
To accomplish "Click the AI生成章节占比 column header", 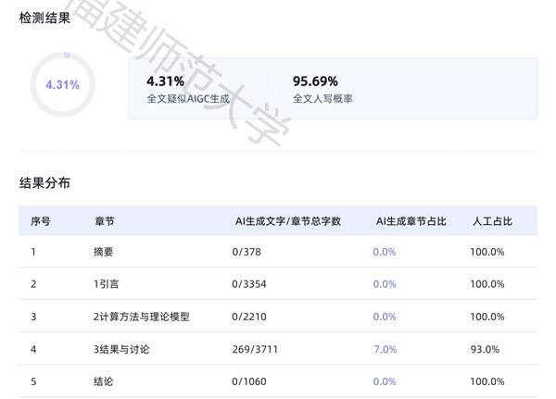I will pyautogui.click(x=411, y=221).
